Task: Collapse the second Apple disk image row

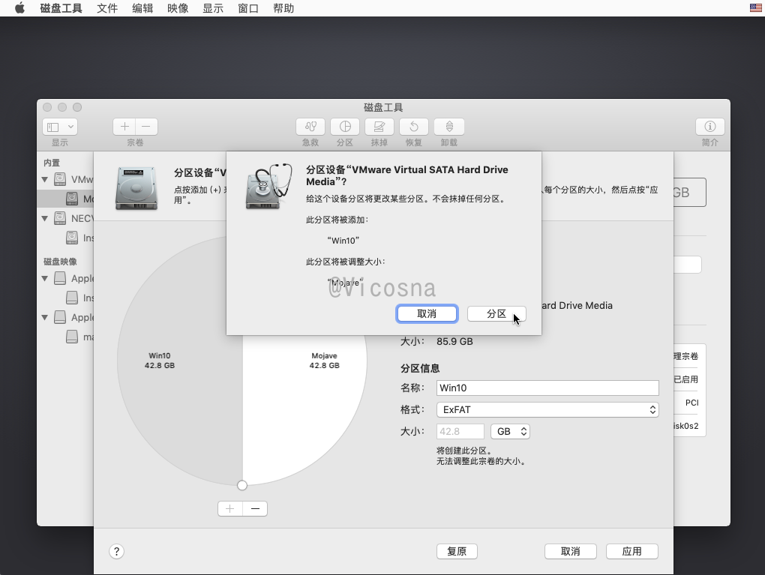Action: pos(45,318)
